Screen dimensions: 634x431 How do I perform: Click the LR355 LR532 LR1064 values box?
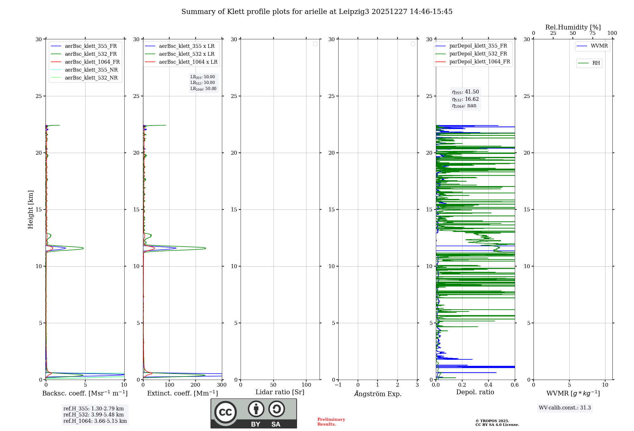[x=203, y=83]
